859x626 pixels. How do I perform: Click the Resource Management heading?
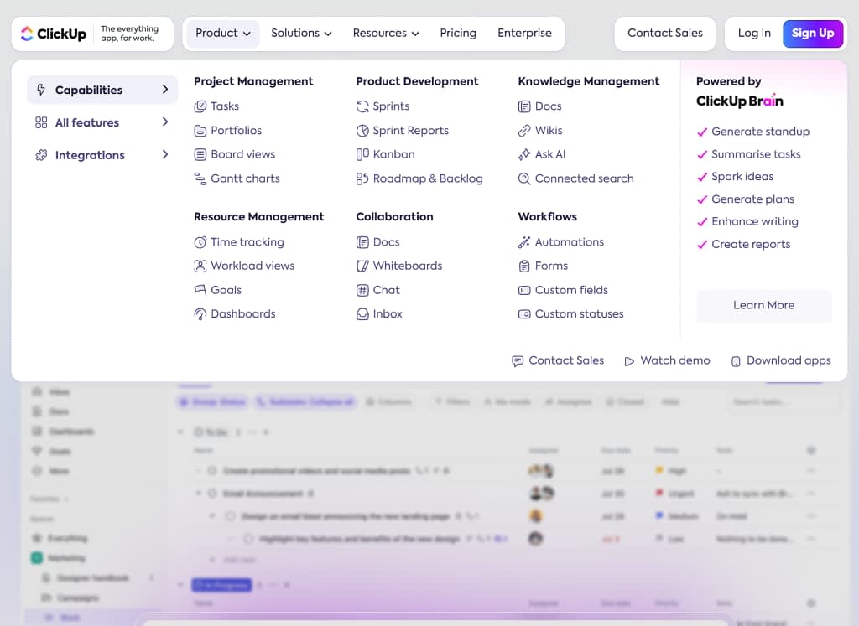(x=259, y=217)
